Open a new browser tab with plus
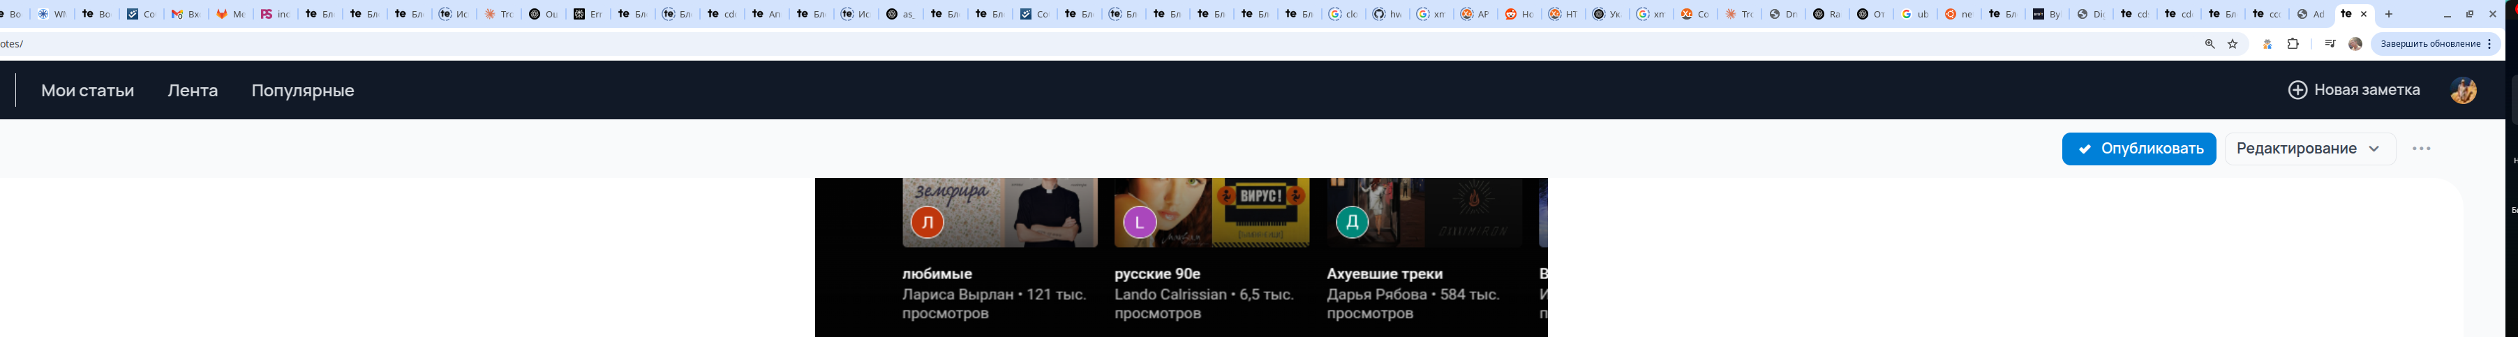 click(x=2389, y=15)
